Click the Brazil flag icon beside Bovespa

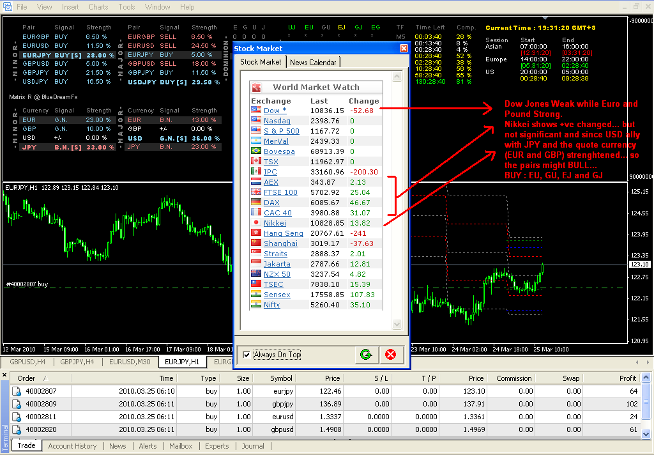tap(256, 151)
